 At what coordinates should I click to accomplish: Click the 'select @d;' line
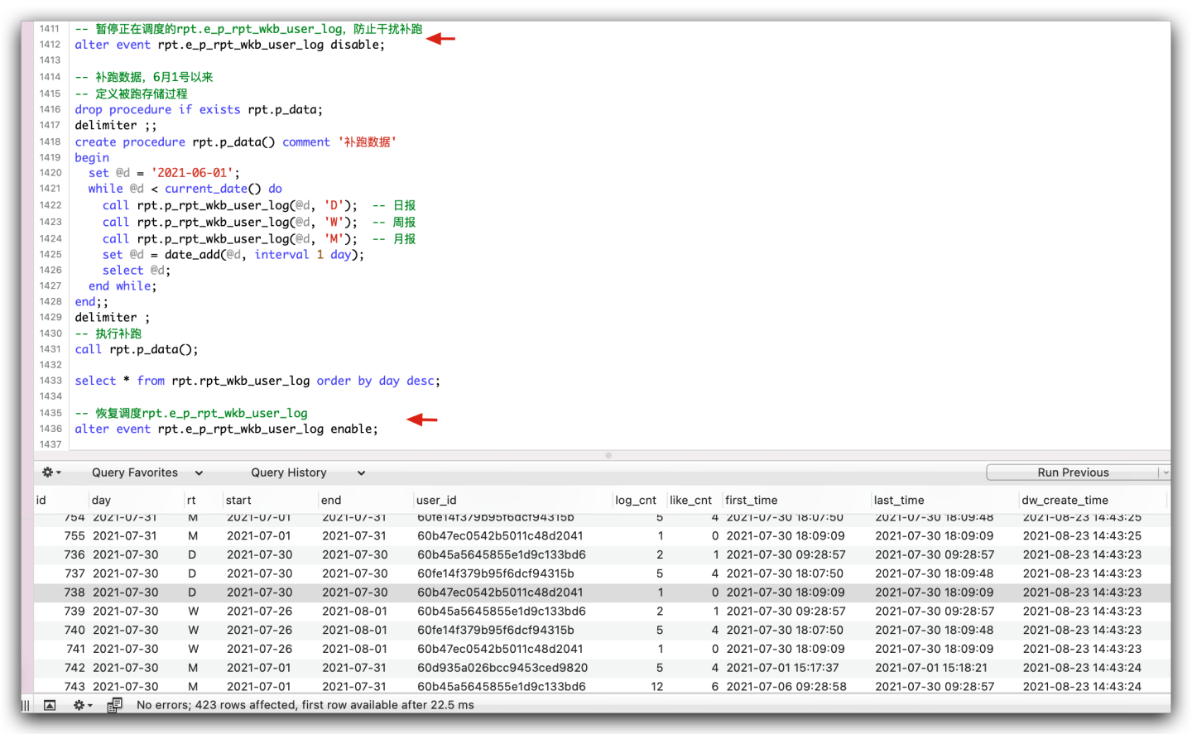click(x=137, y=271)
